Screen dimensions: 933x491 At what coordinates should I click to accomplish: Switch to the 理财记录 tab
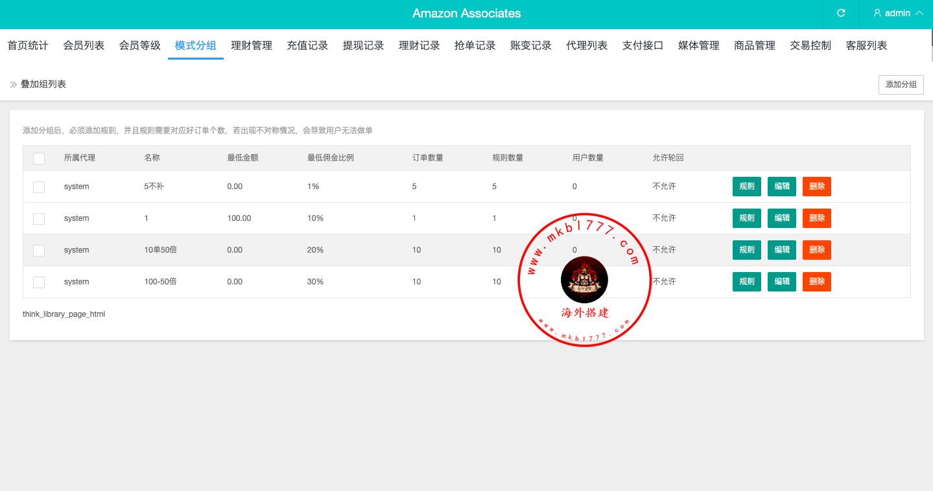pyautogui.click(x=419, y=45)
